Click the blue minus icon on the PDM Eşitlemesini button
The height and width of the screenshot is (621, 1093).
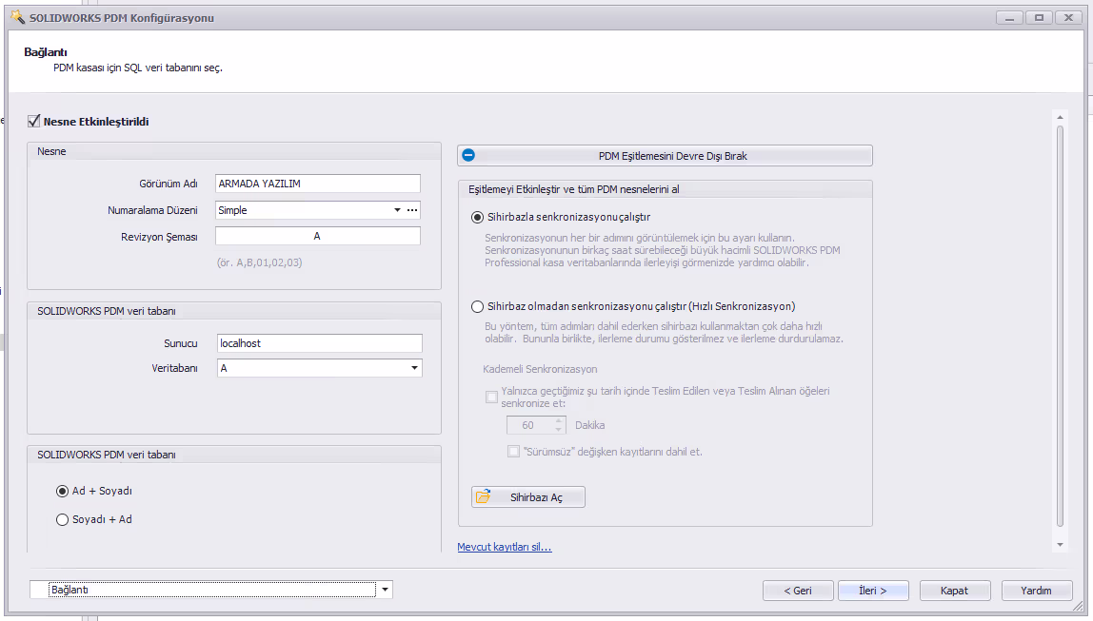click(469, 155)
